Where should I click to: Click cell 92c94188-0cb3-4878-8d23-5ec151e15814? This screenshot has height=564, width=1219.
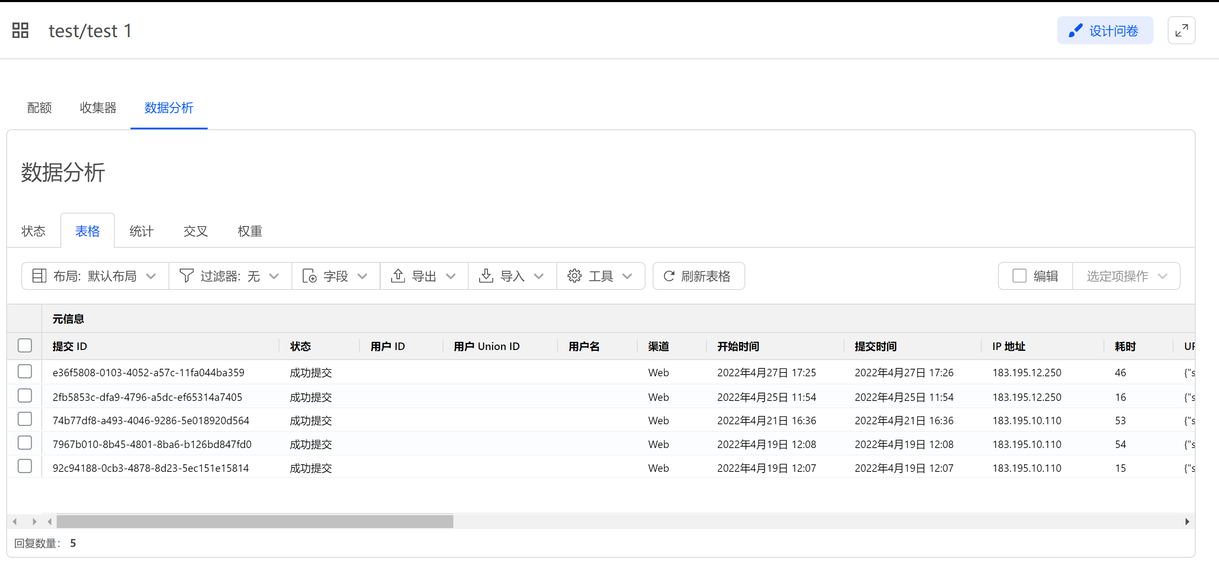tap(151, 468)
